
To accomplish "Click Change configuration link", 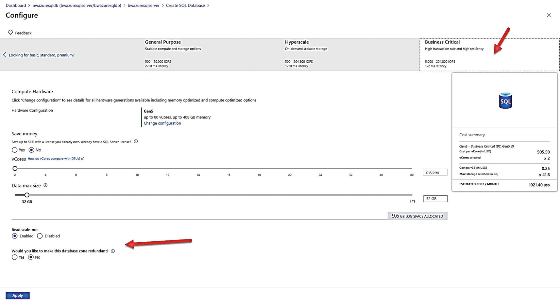I will click(162, 123).
